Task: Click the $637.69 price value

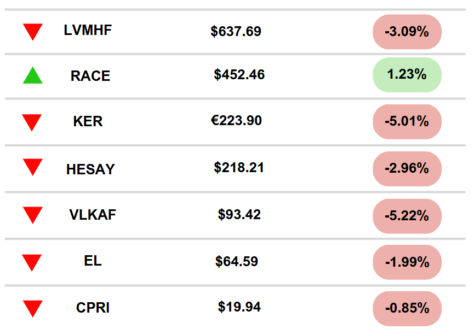Action: (x=236, y=31)
